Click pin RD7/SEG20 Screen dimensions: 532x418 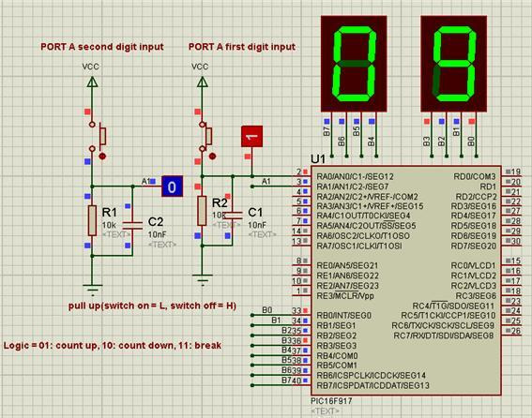point(474,246)
